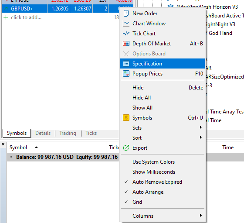Select Tick Chart menu entry
The image size is (244, 223).
(x=162, y=34)
